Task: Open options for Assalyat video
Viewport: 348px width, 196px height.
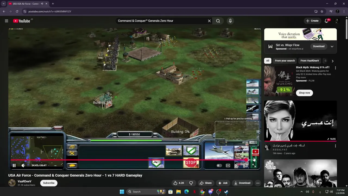Action: (x=335, y=146)
